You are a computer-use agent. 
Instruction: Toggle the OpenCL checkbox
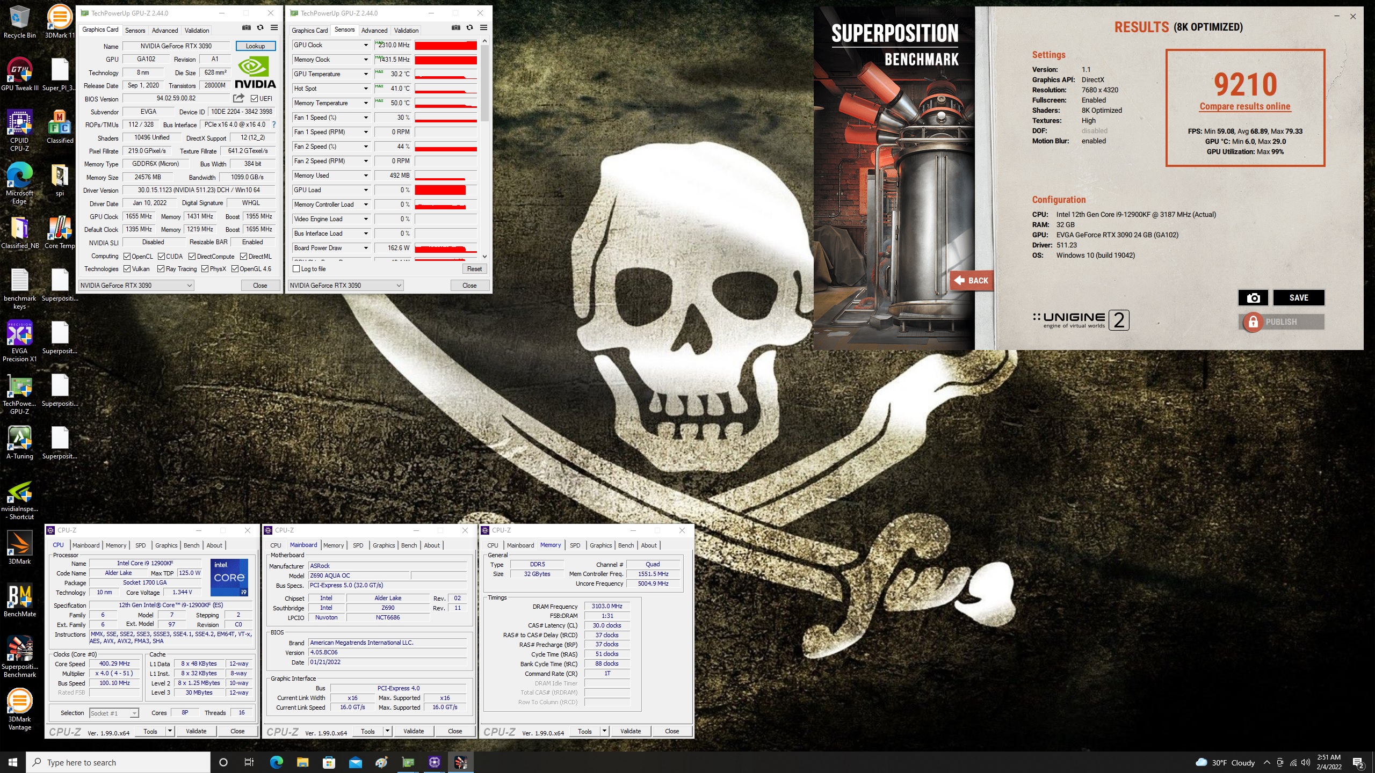127,257
